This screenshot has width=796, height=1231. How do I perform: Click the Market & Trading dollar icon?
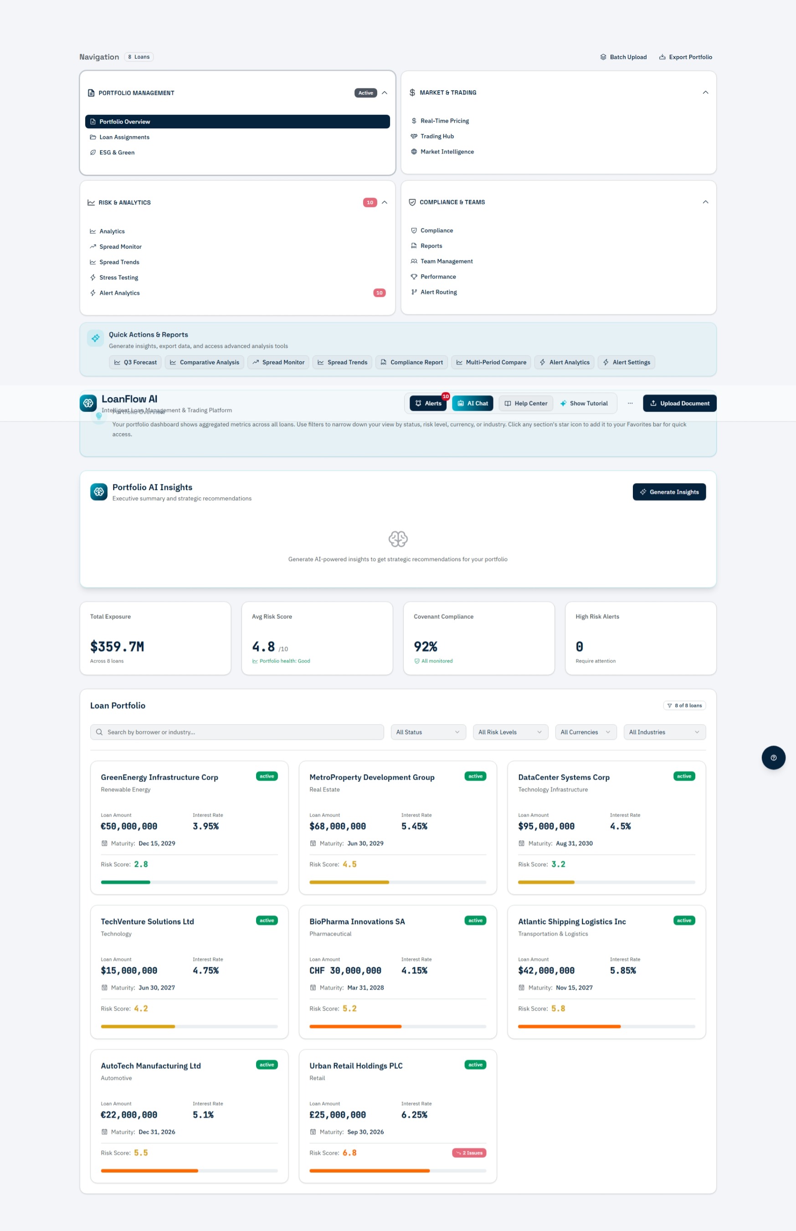(412, 92)
